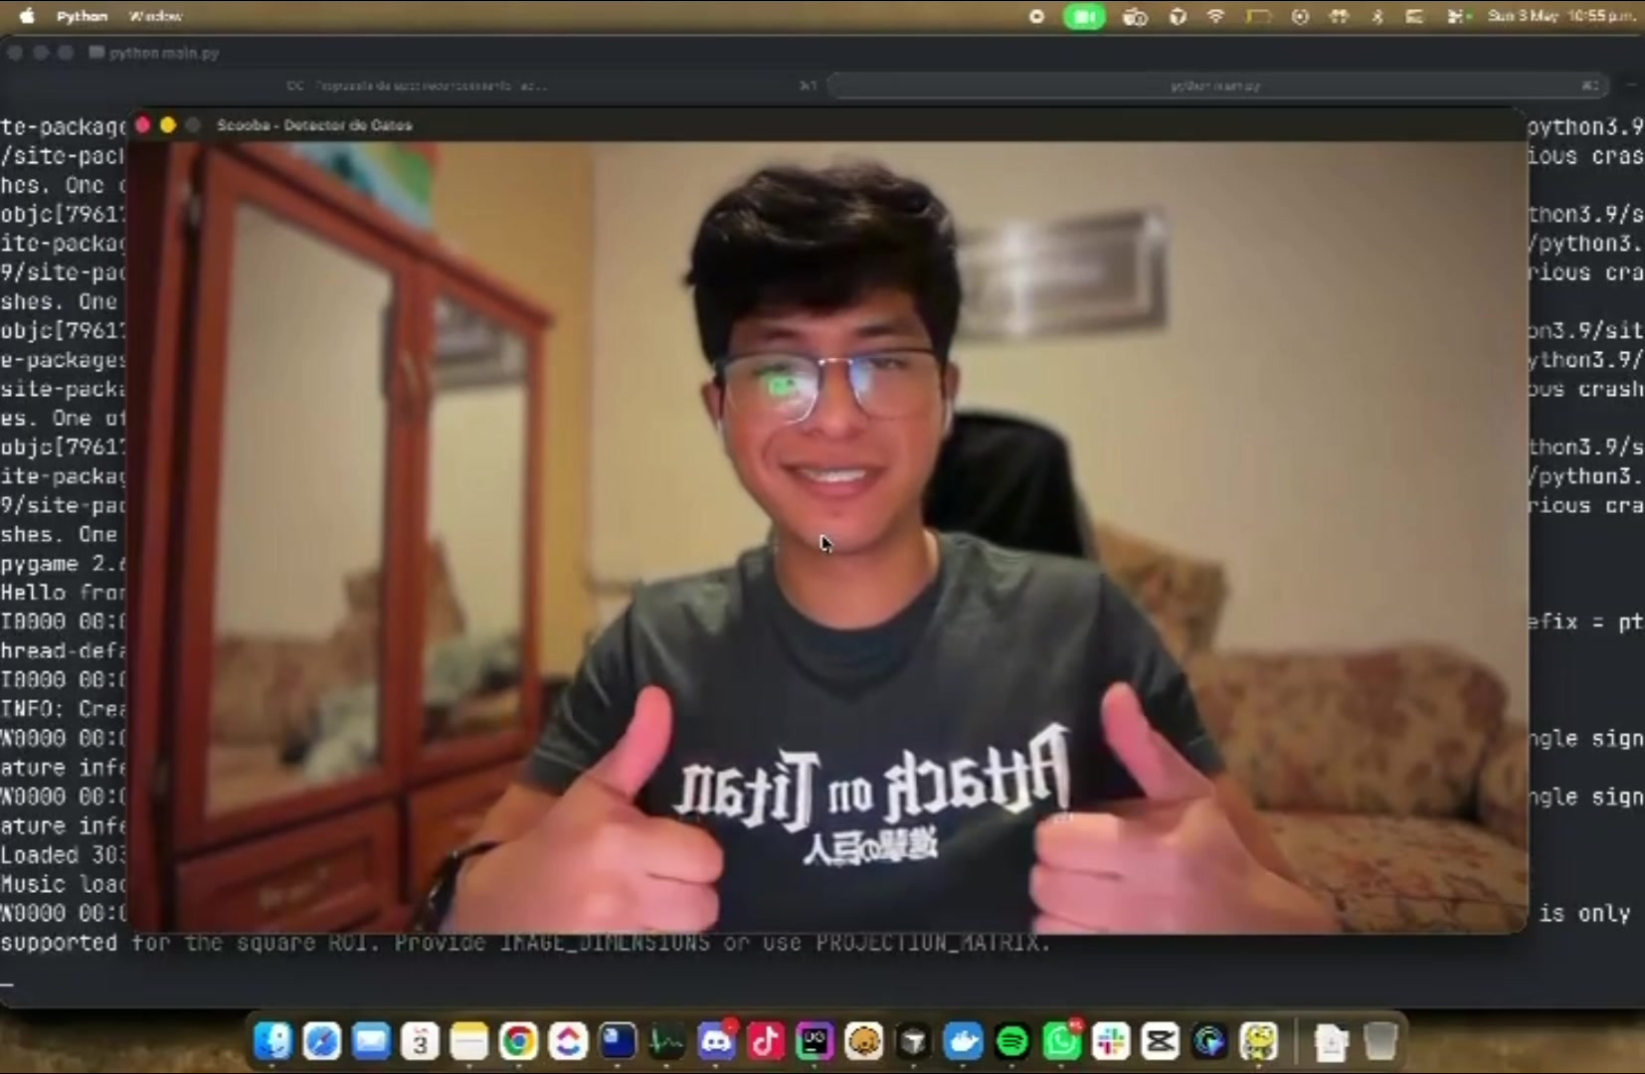Open the Downloads stack in dock

coord(1331,1041)
